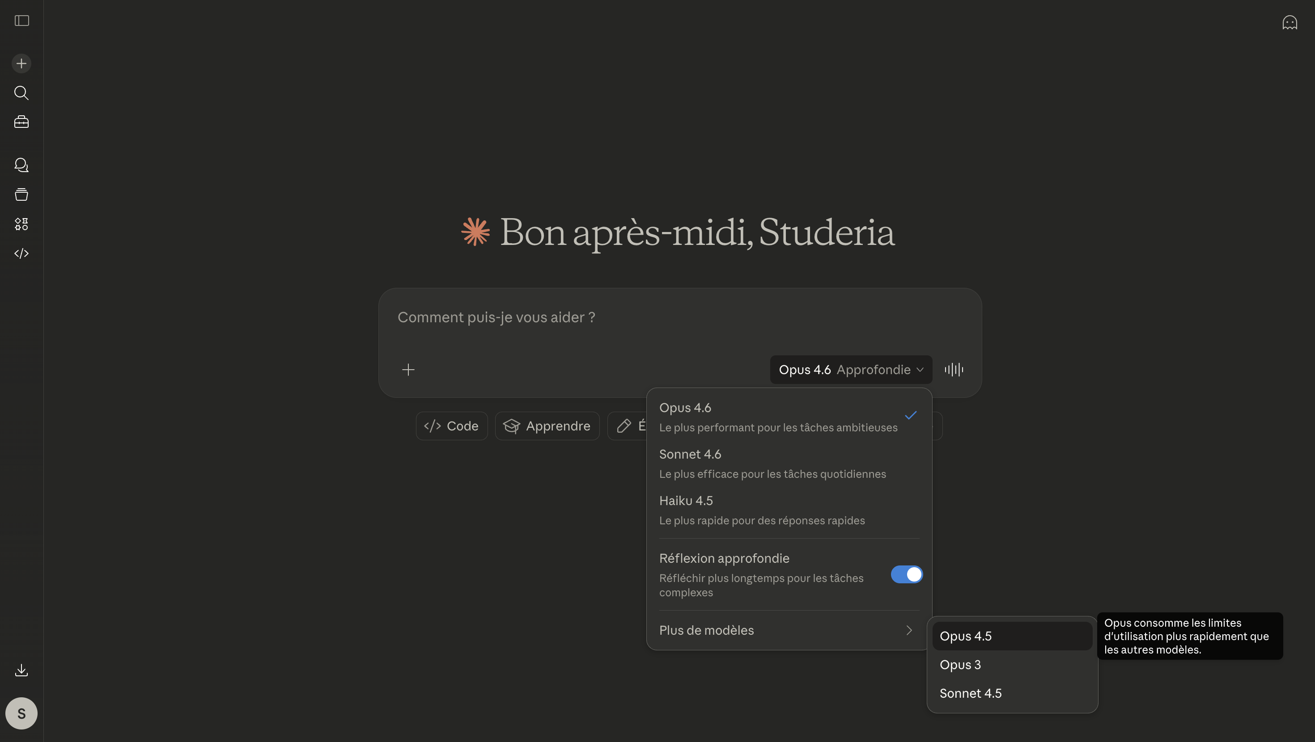The width and height of the screenshot is (1315, 742).
Task: Click the Code suggestion button
Action: coord(451,426)
